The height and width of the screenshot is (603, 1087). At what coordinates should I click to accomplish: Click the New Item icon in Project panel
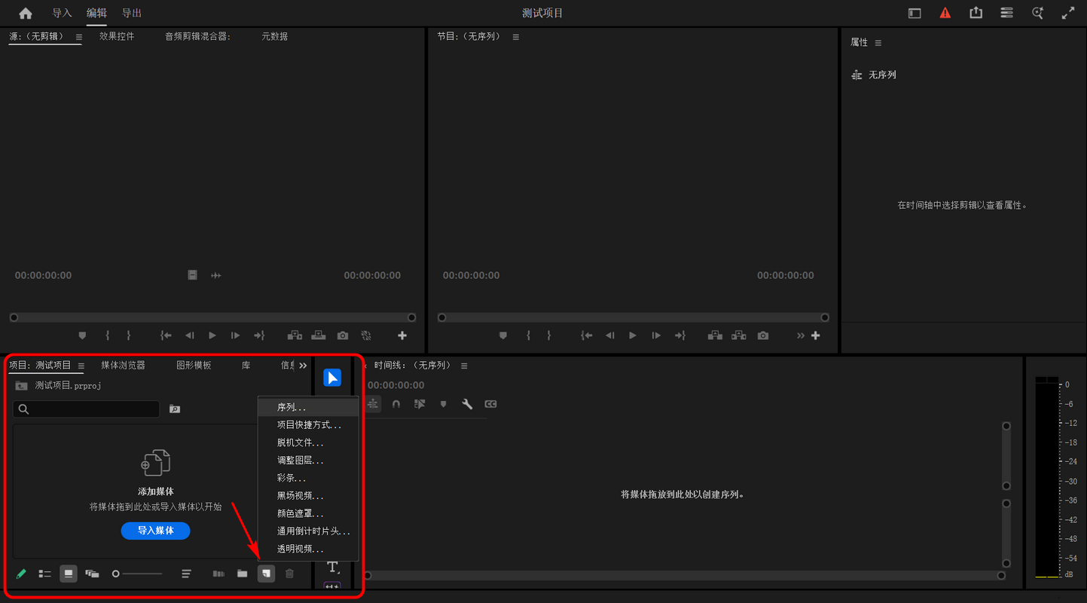click(x=266, y=574)
